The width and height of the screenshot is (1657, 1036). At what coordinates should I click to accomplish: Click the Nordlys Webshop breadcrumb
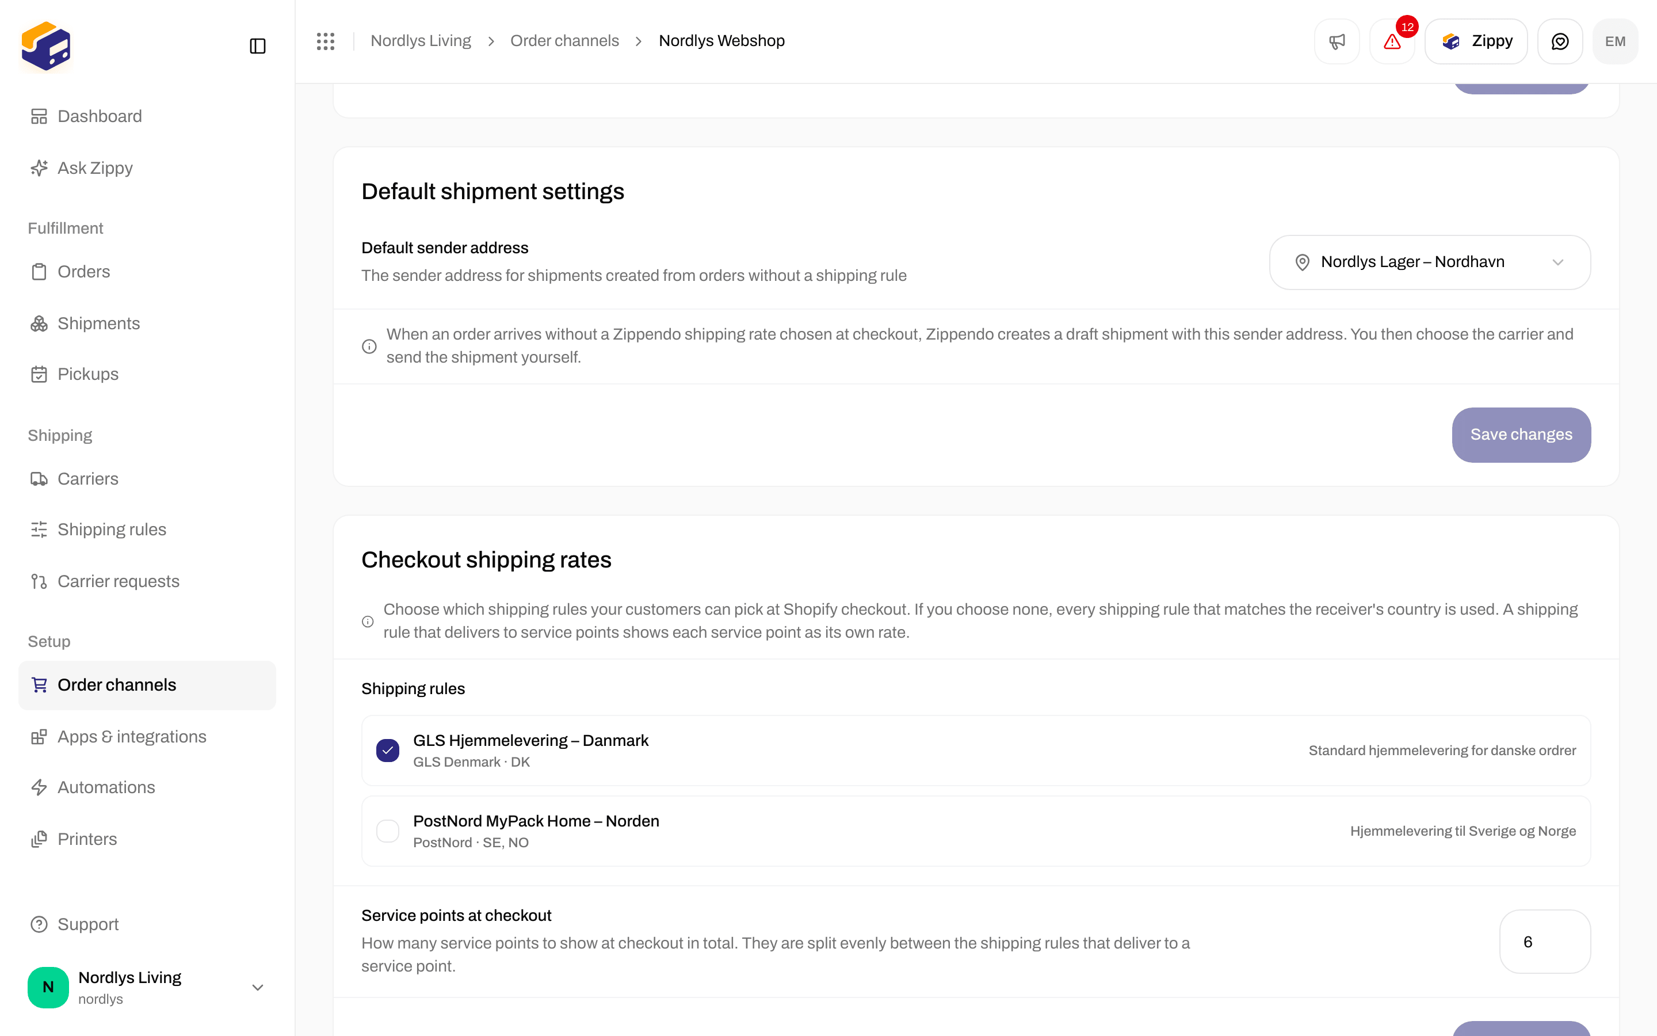click(721, 41)
